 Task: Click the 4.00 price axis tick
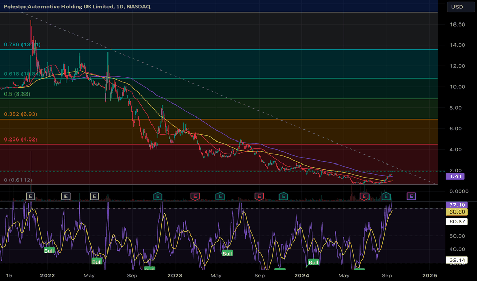[x=456, y=150]
